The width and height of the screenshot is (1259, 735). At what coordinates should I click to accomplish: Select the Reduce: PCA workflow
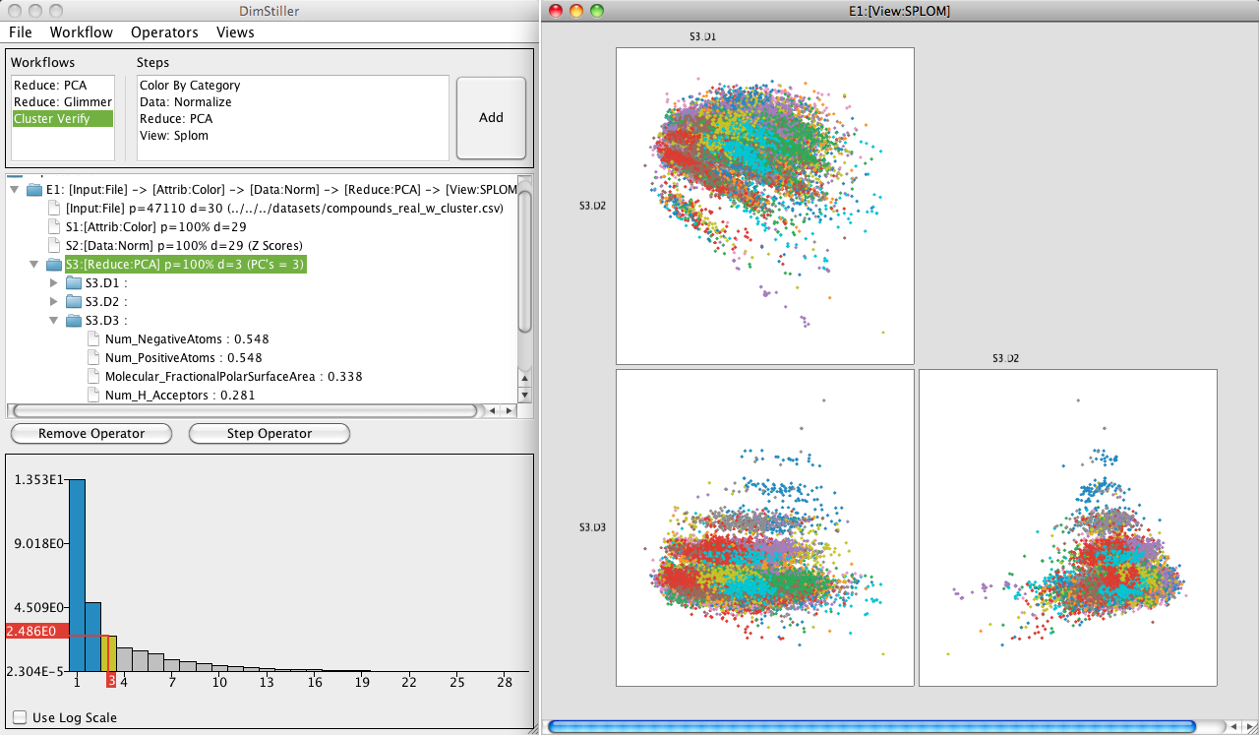coord(62,86)
